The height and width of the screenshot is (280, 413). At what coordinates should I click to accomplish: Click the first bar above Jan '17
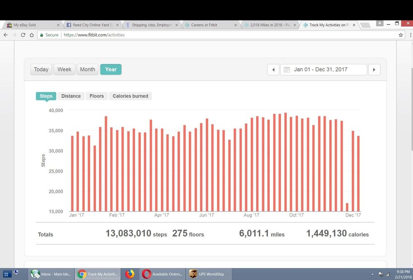click(x=72, y=173)
